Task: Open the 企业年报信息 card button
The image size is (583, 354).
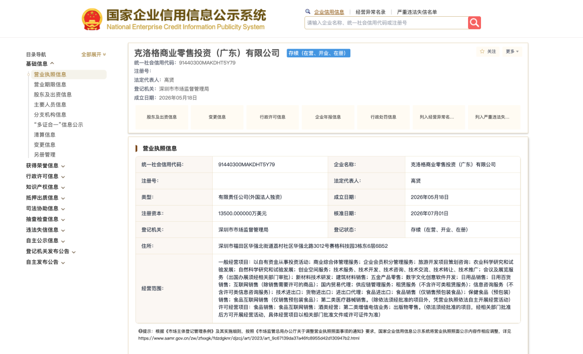Action: pos(328,117)
